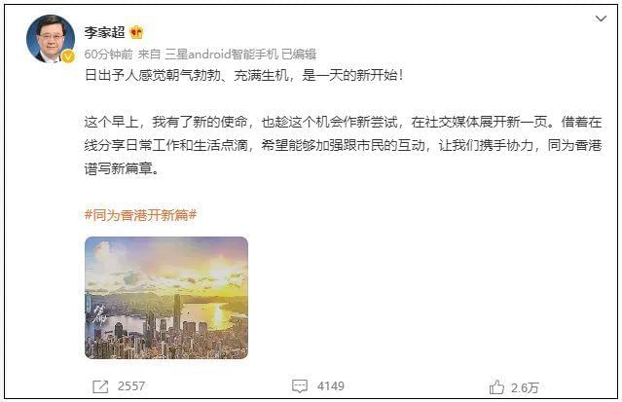Click the repost share icon

click(100, 386)
